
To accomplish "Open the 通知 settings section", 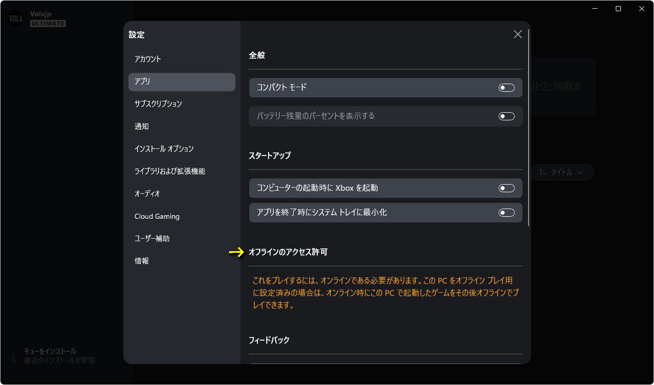I will [181, 126].
